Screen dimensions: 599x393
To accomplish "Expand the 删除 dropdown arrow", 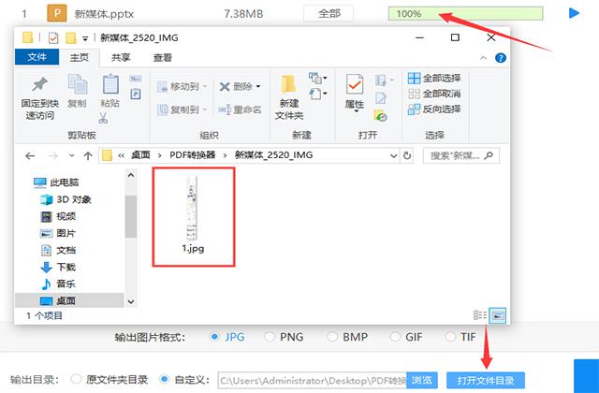I will (258, 87).
